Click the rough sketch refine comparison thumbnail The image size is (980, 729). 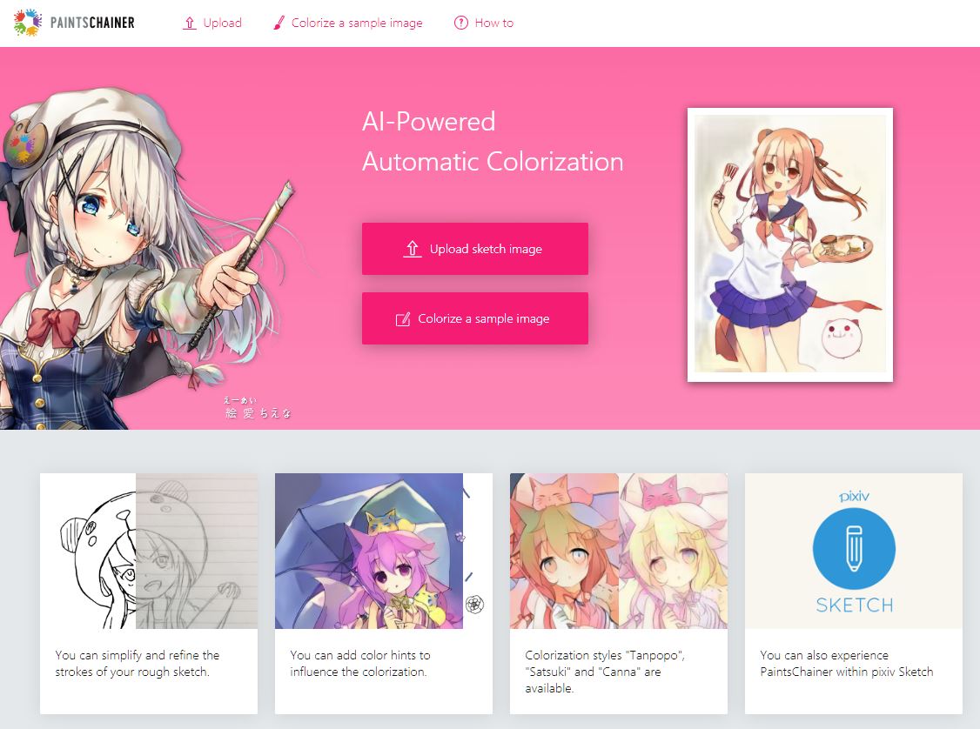click(x=149, y=551)
